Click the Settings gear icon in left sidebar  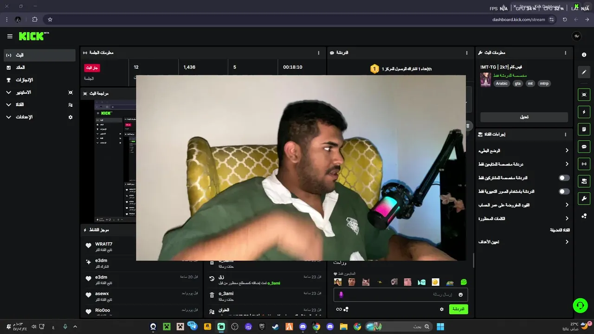[x=71, y=117]
